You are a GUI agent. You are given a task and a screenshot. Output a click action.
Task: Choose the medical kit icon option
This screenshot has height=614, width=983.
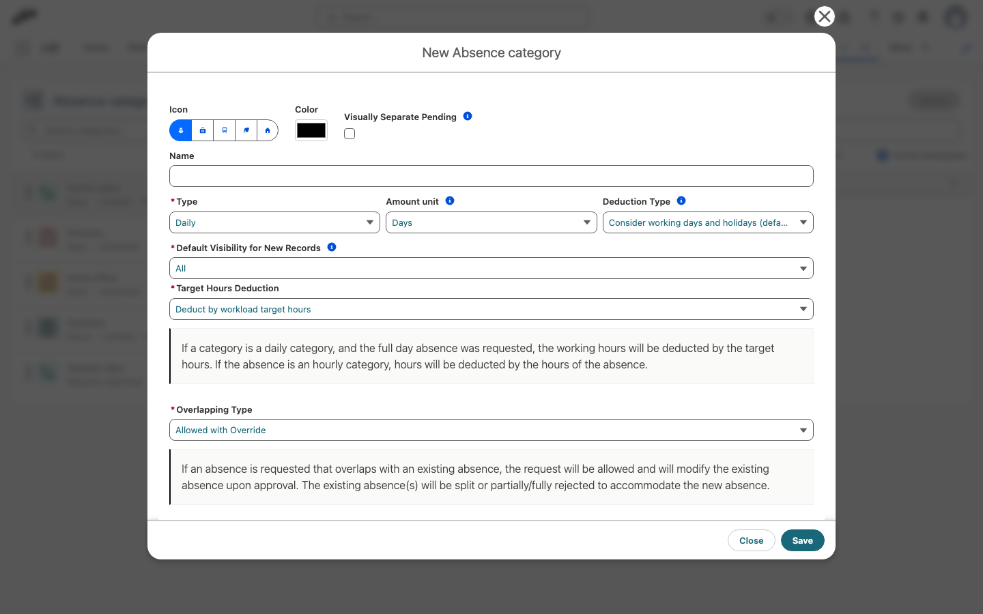203,130
